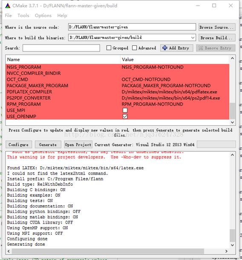Click the 'Build type: RelWithDebInfo' log line
Viewport: 242px width, 260px height.
pyautogui.click(x=40, y=184)
